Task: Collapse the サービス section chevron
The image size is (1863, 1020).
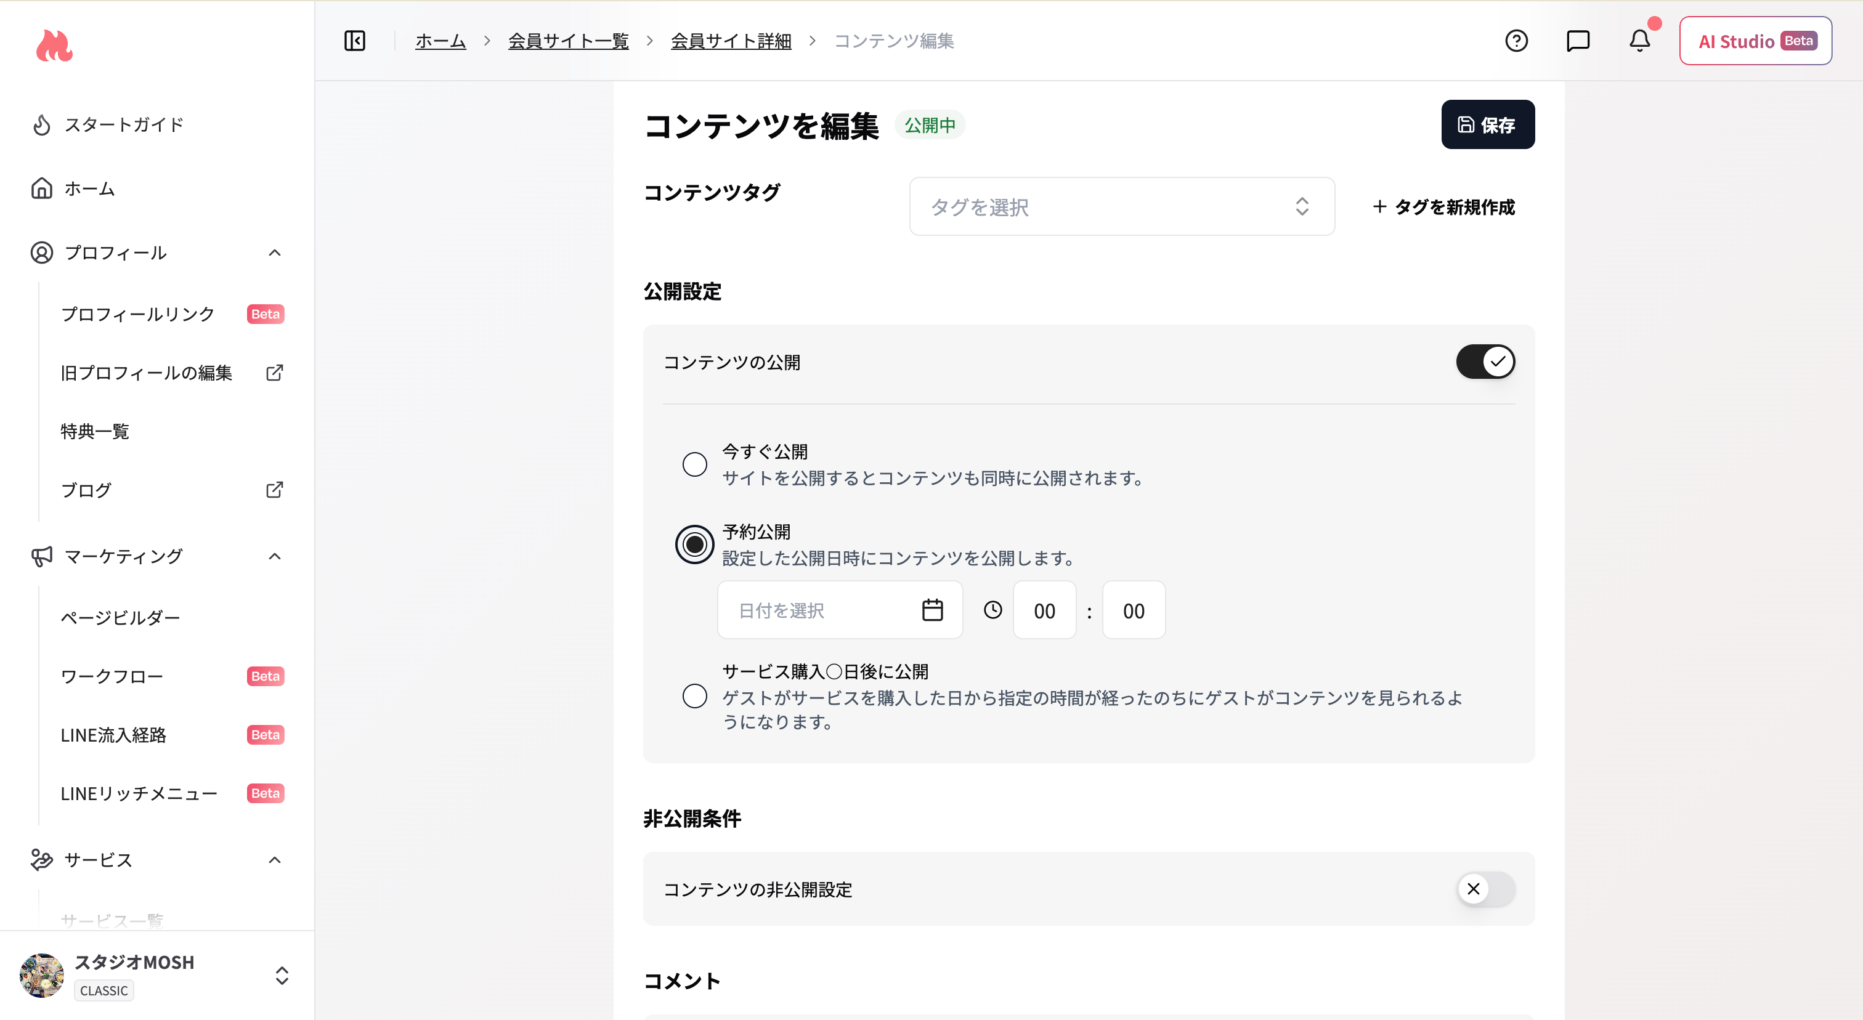Action: pos(275,860)
